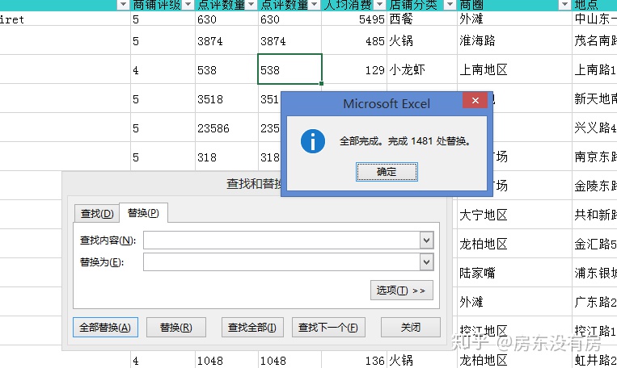The width and height of the screenshot is (617, 368).
Task: Select cell containing 3518
Action: click(x=226, y=99)
